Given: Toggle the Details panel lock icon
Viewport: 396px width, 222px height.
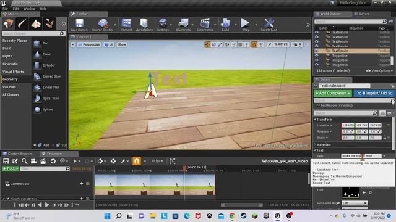Looking at the screenshot, I should [x=392, y=86].
